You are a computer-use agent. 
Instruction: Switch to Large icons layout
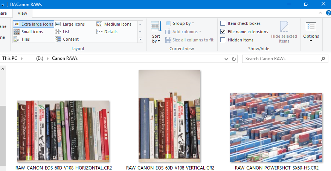coord(70,24)
